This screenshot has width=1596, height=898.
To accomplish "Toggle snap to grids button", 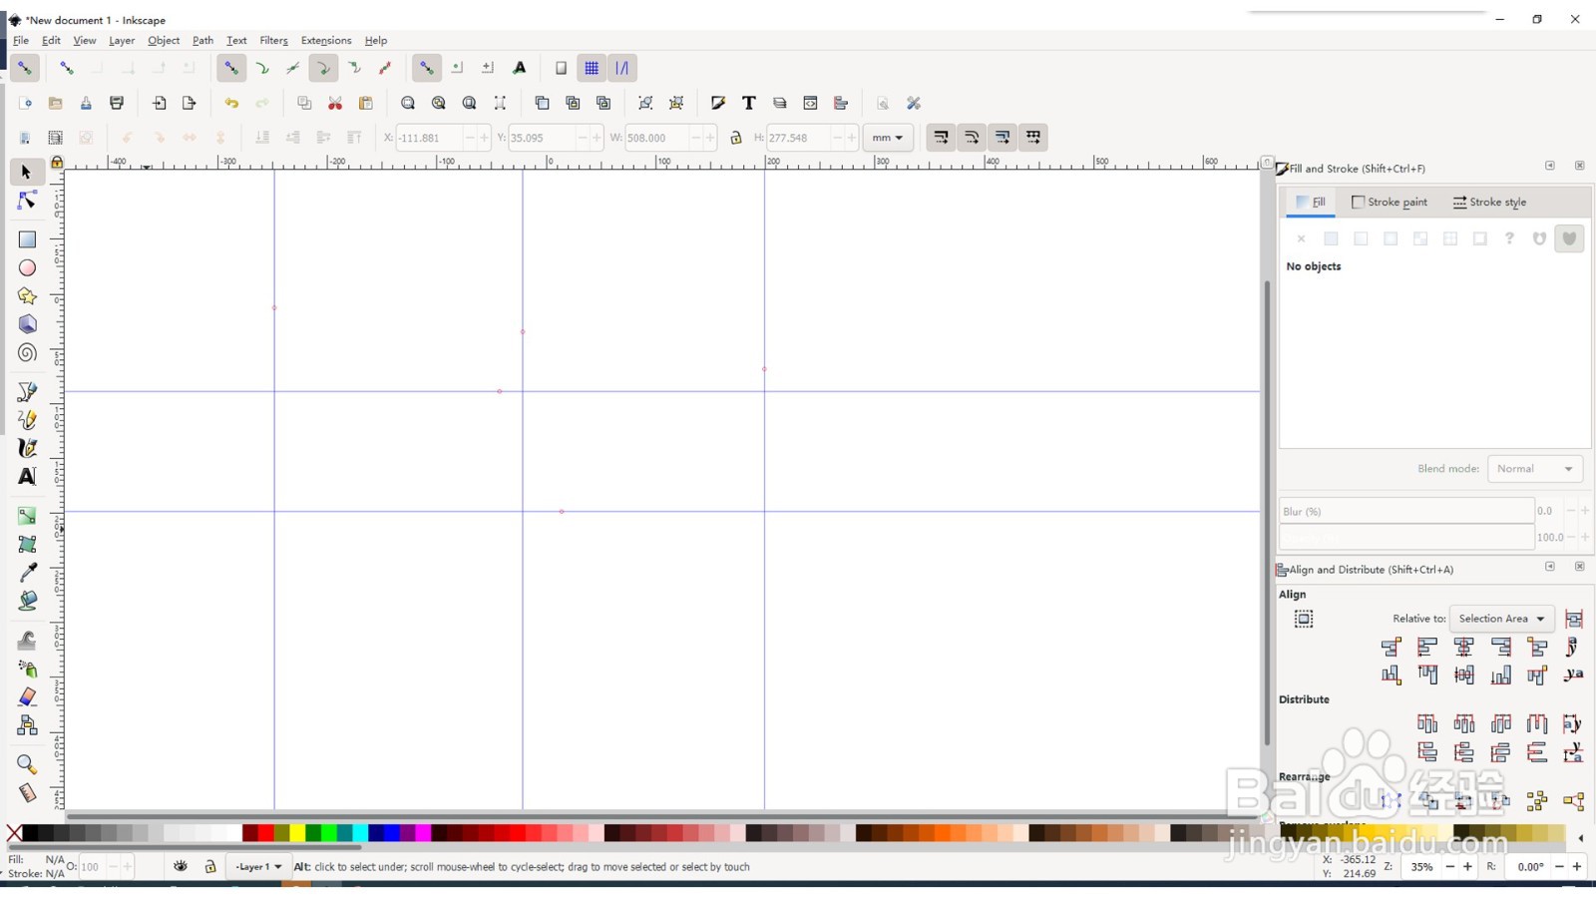I will [x=592, y=68].
